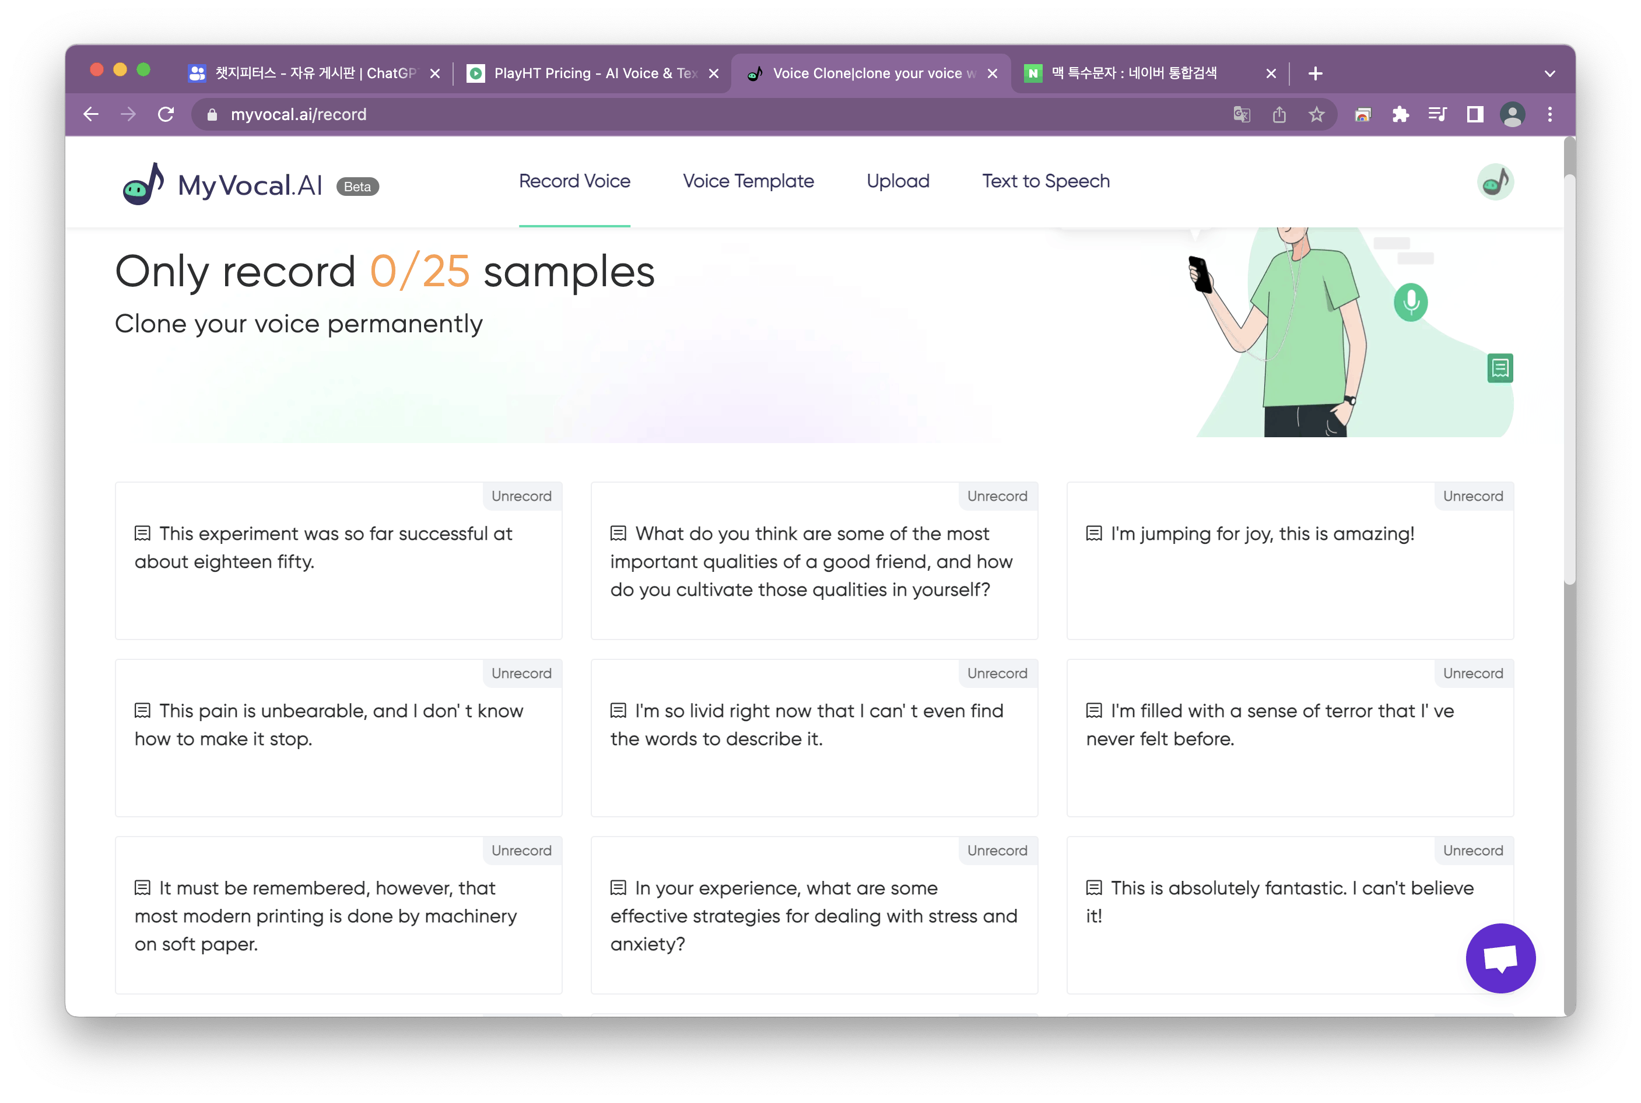Open the Record Voice nav item

point(574,181)
